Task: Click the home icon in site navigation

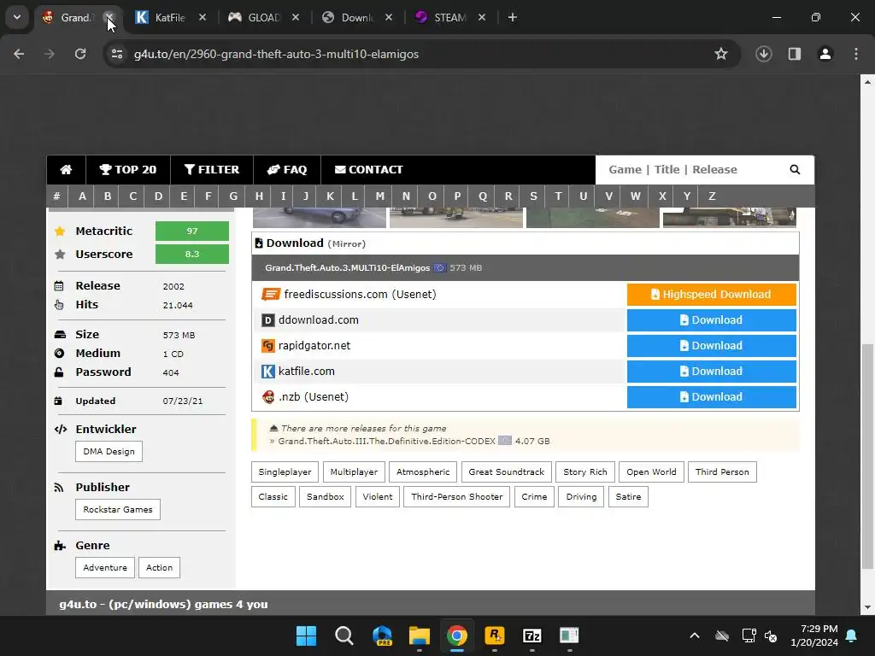Action: pyautogui.click(x=66, y=170)
